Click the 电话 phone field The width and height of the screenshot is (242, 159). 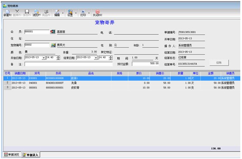(136, 33)
